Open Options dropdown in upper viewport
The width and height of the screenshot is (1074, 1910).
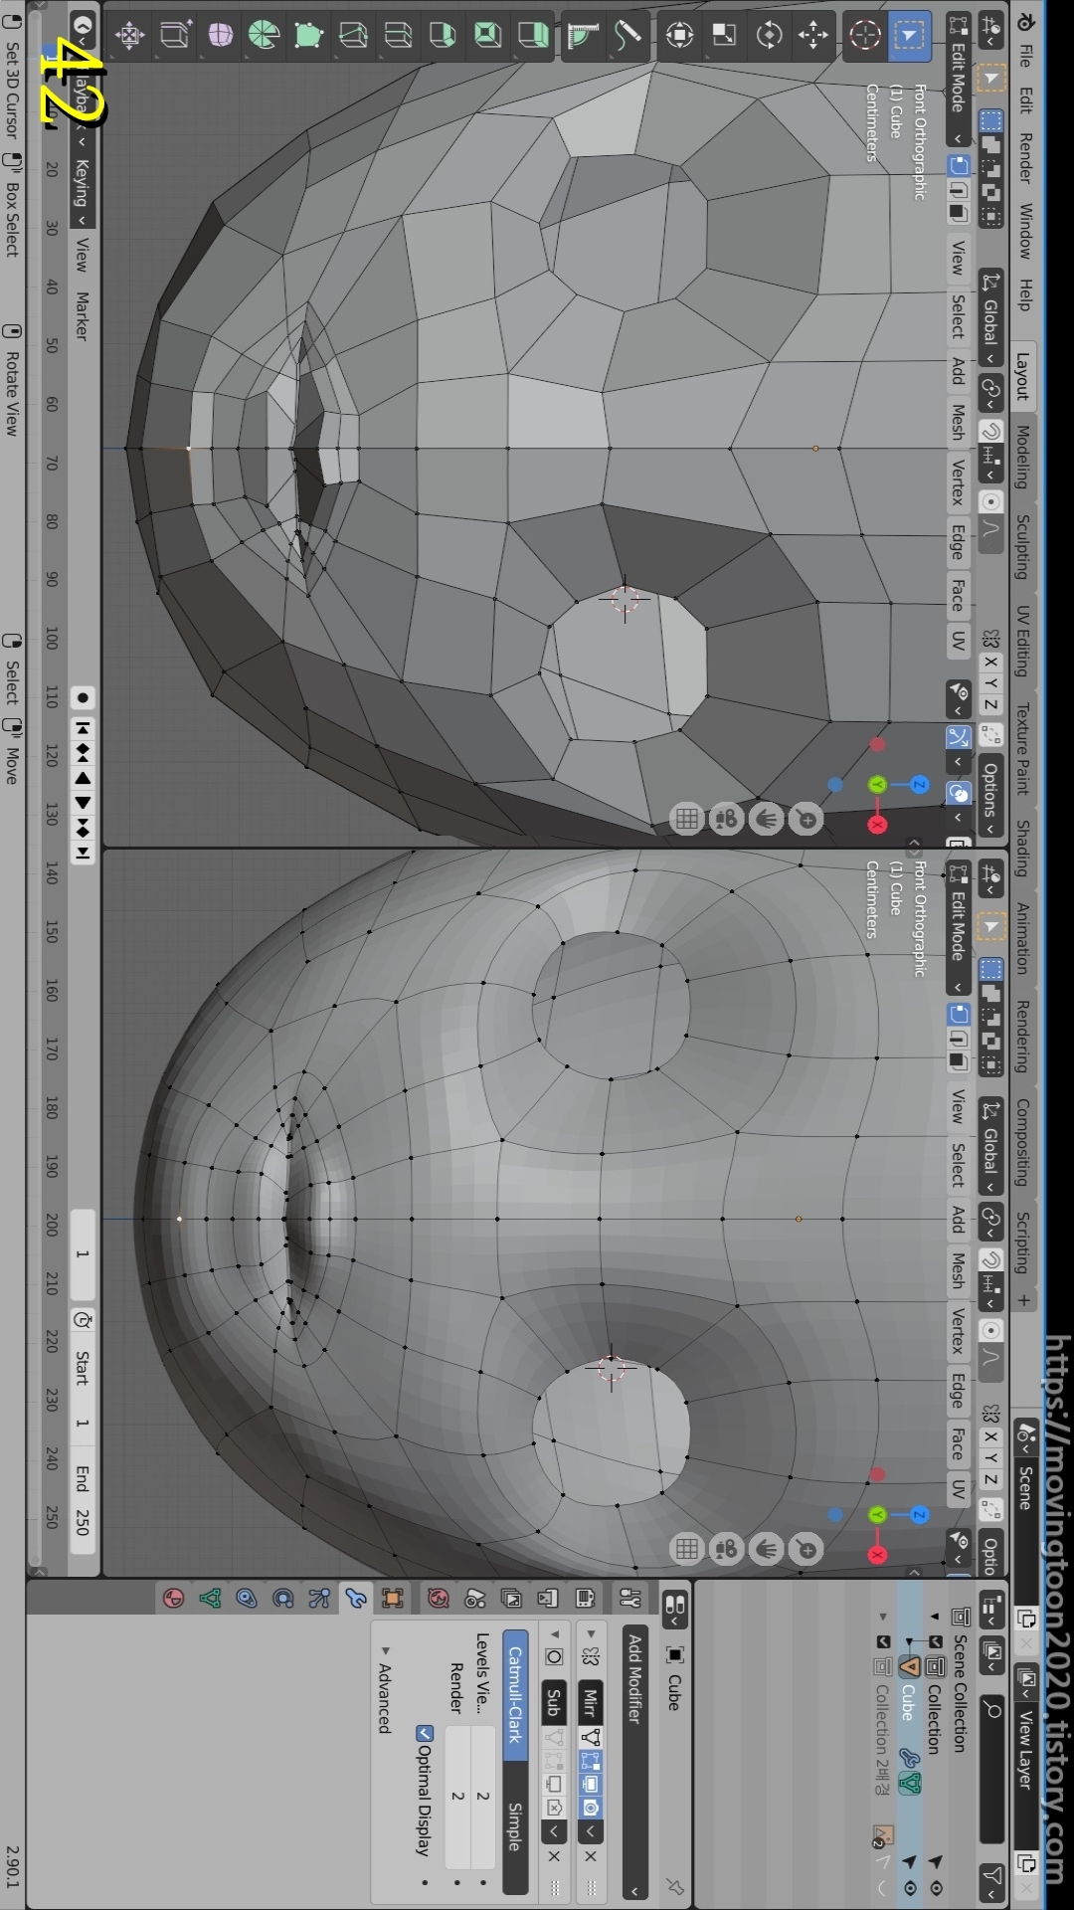(990, 797)
